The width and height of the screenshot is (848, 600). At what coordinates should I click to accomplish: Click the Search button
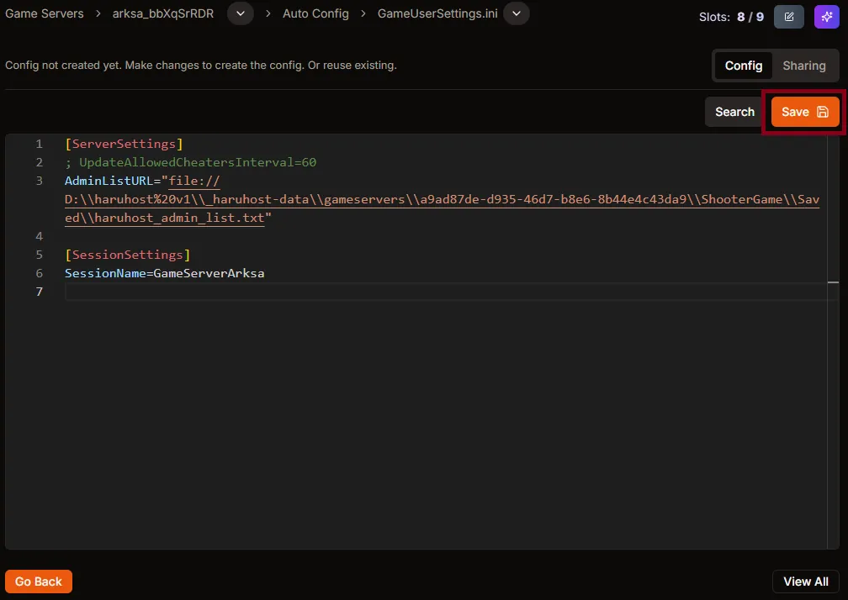tap(734, 111)
